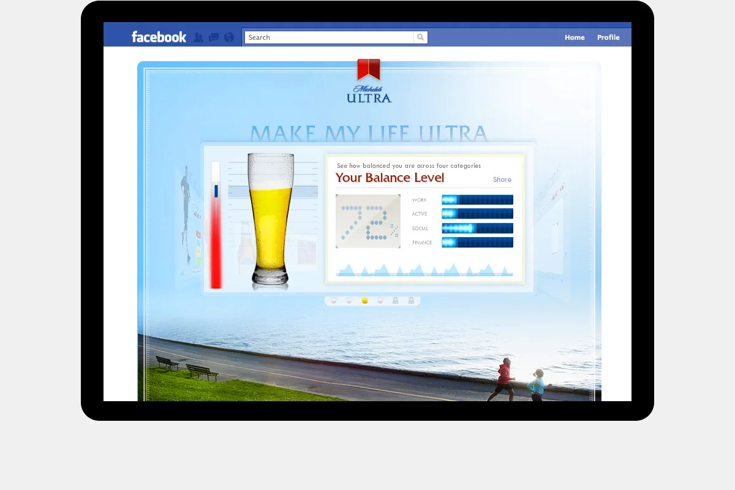This screenshot has height=490, width=735.
Task: Open the friend requests icon
Action: click(x=198, y=37)
